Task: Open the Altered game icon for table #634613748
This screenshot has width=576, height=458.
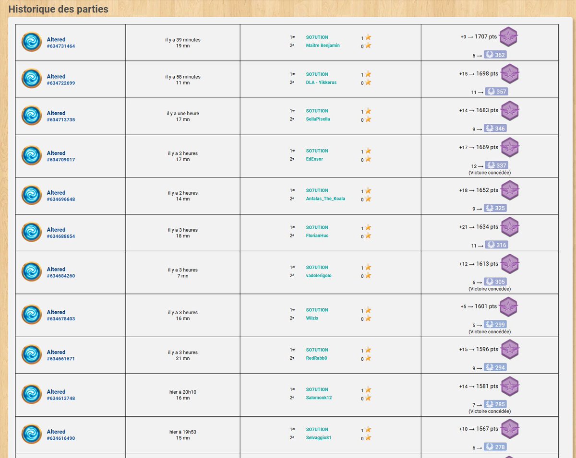Action: click(x=32, y=395)
